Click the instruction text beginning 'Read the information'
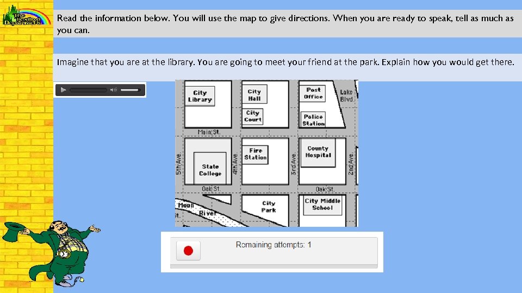The image size is (522, 293). pos(285,24)
